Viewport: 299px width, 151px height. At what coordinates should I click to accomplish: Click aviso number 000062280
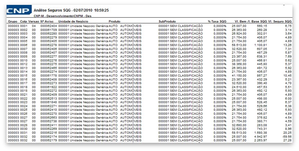(49, 34)
